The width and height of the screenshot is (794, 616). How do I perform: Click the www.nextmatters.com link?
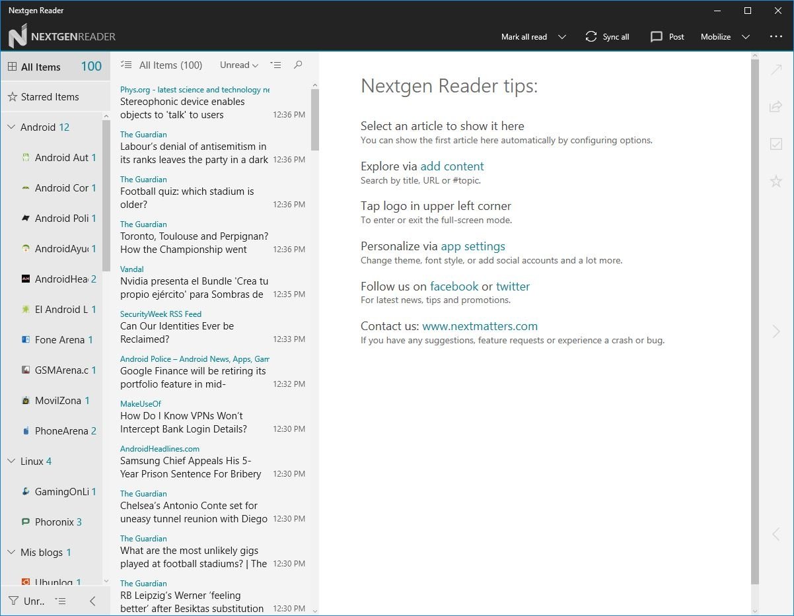point(480,326)
